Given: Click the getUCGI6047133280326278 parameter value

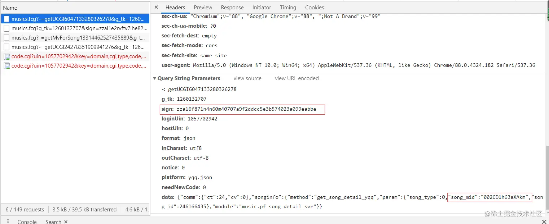Looking at the screenshot, I should (202, 89).
